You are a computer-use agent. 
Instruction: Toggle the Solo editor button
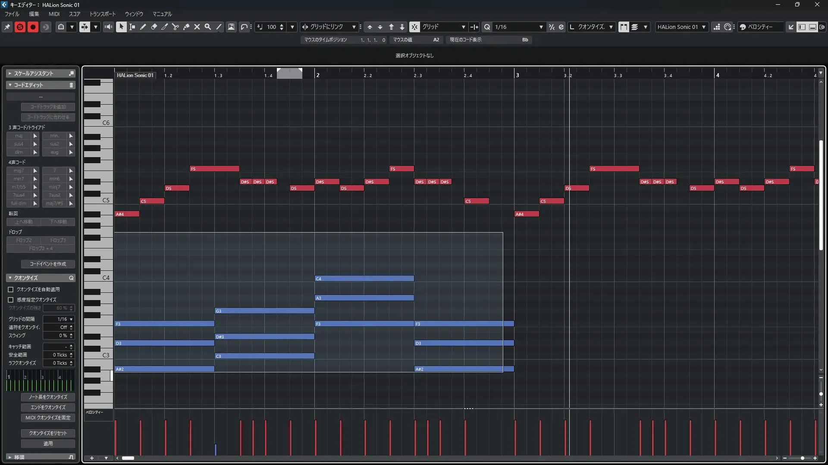[x=20, y=27]
